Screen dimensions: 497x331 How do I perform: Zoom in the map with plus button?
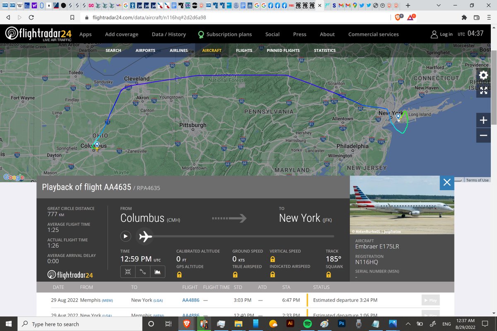tap(483, 120)
